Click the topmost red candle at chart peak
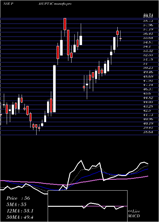Viewport: 159px width, 222px height. click(65, 24)
